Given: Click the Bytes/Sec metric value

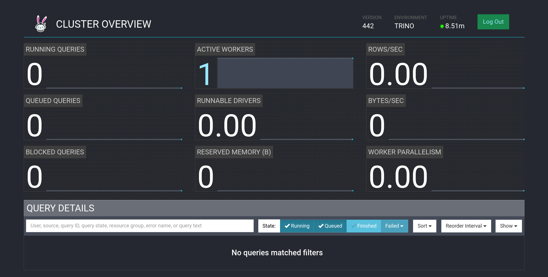Looking at the screenshot, I should 377,126.
